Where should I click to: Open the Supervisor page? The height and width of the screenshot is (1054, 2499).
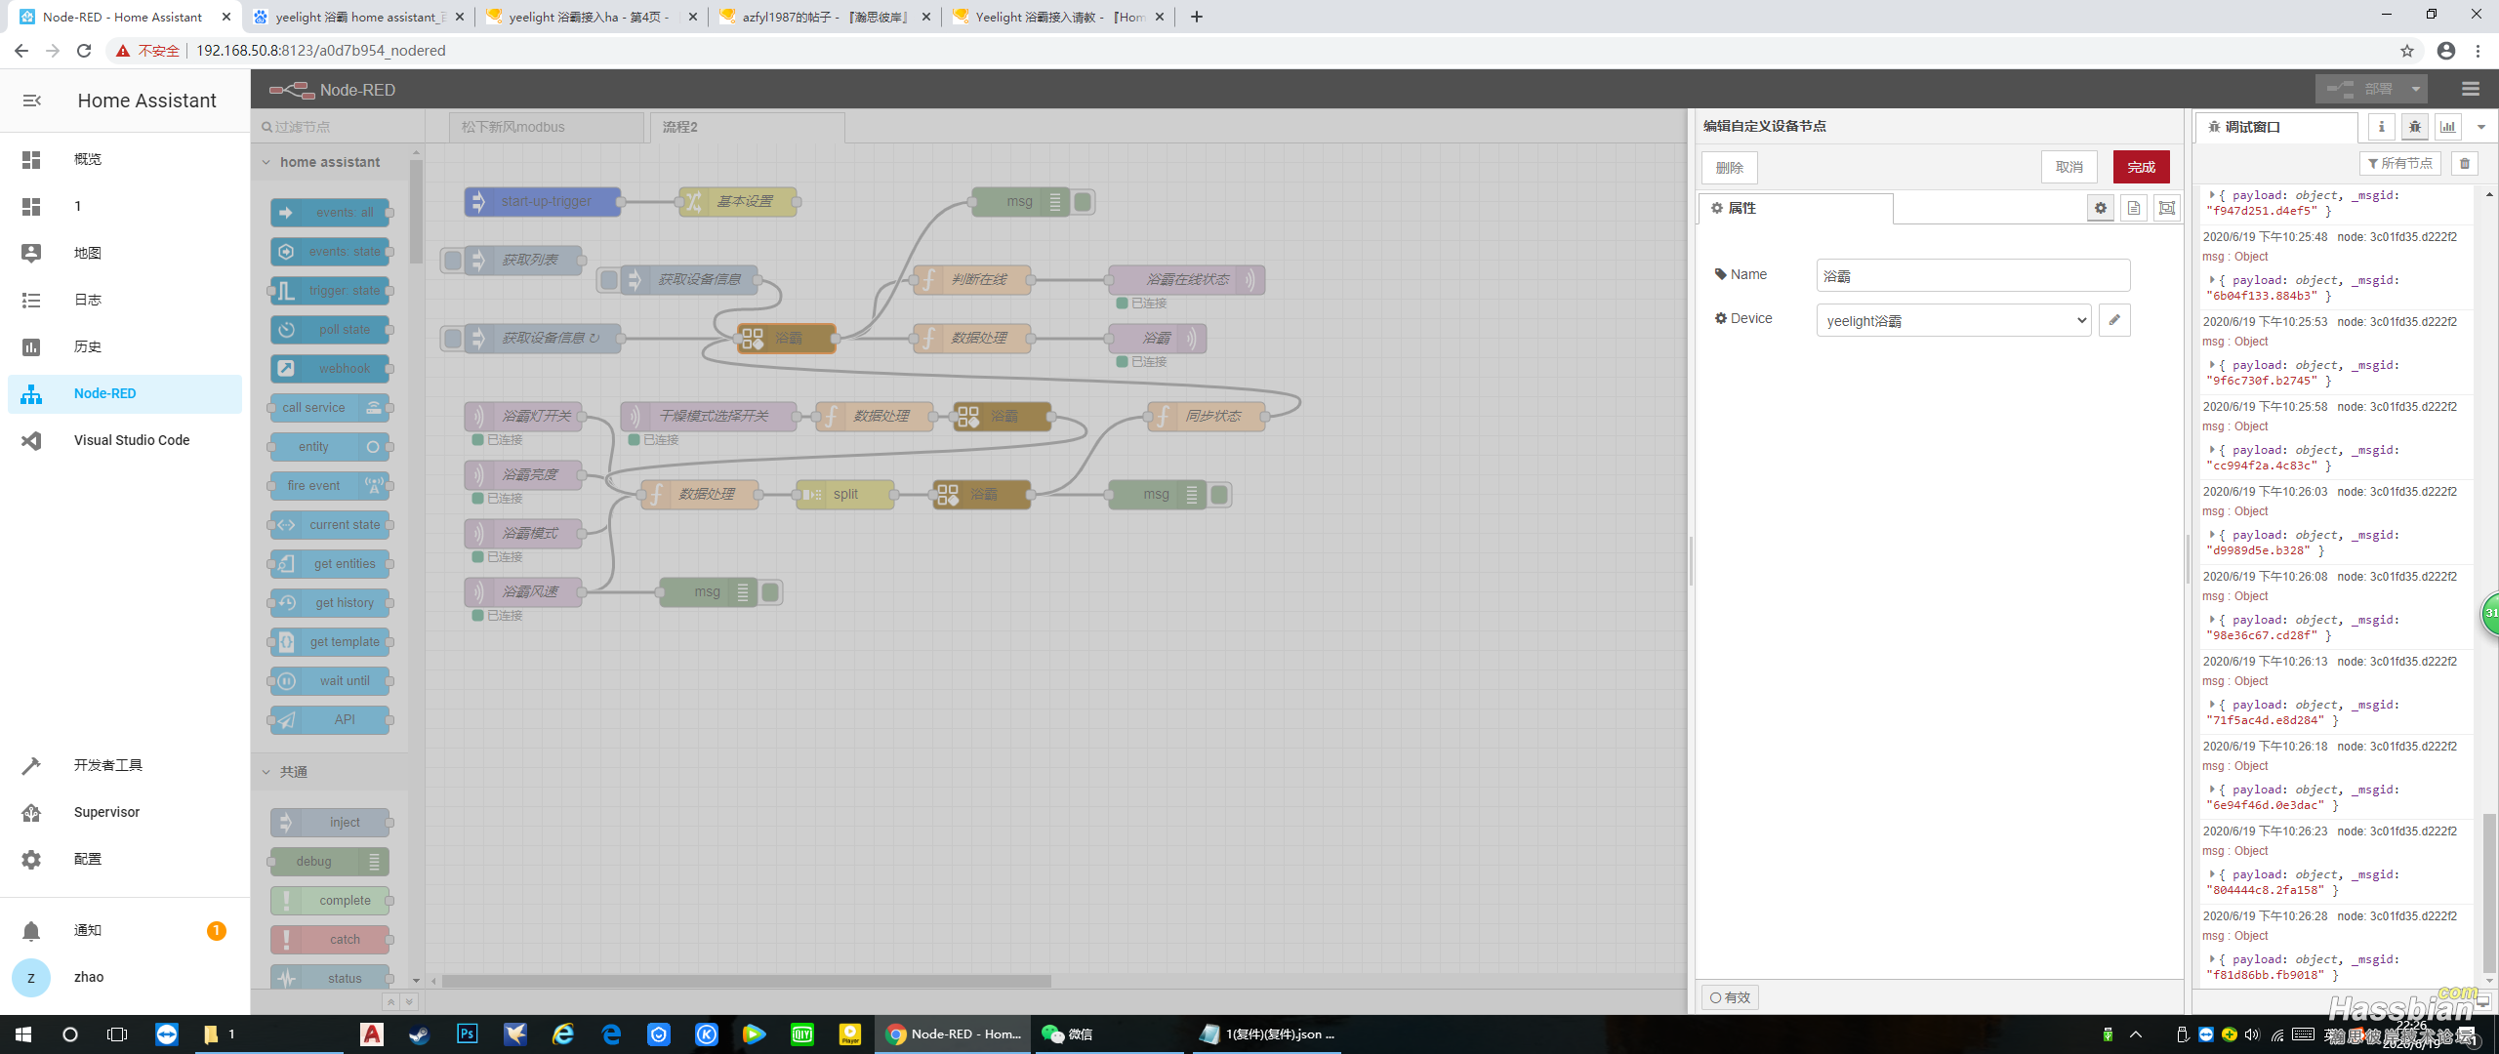[125, 812]
